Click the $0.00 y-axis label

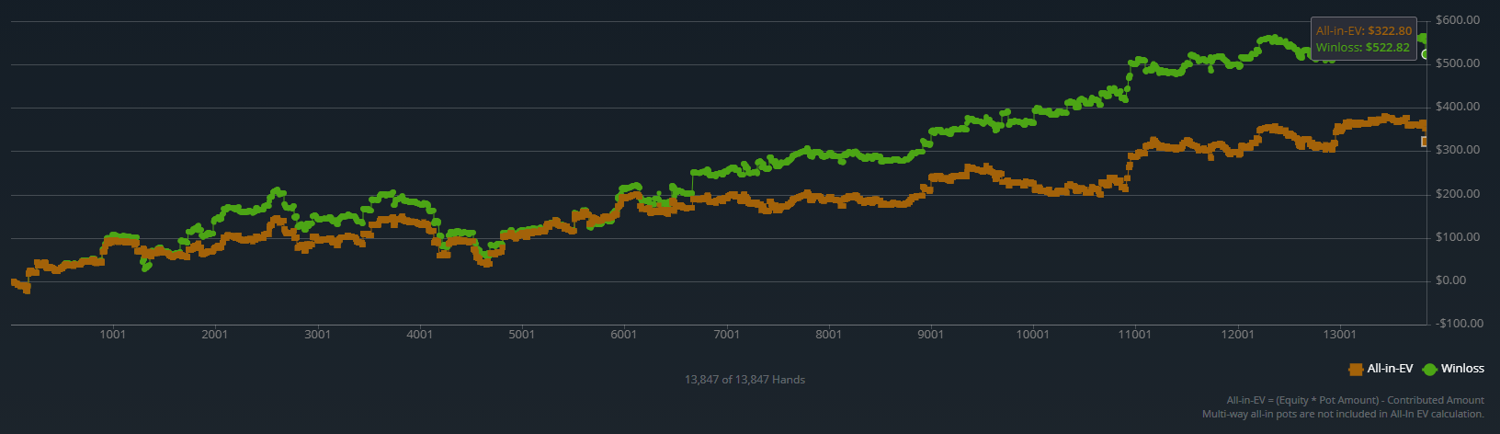[x=1453, y=280]
